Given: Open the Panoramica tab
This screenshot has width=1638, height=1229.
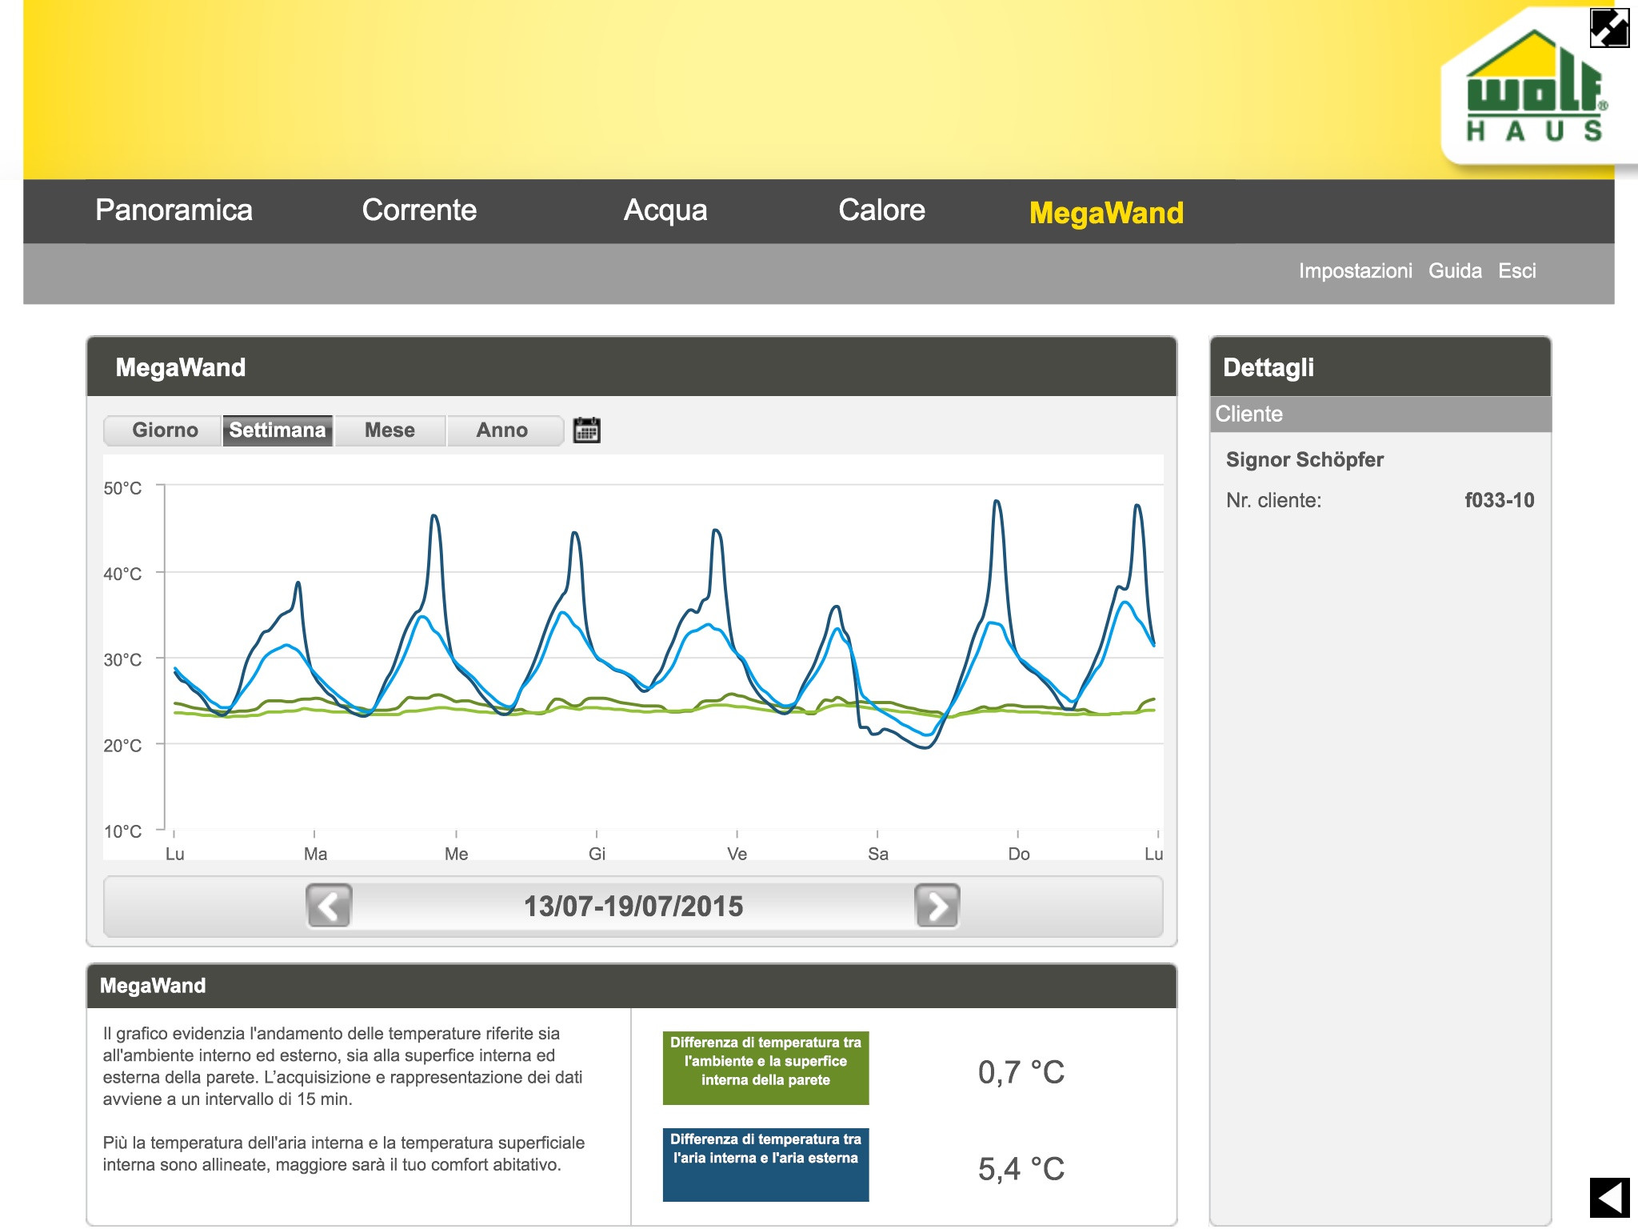Looking at the screenshot, I should coord(174,210).
